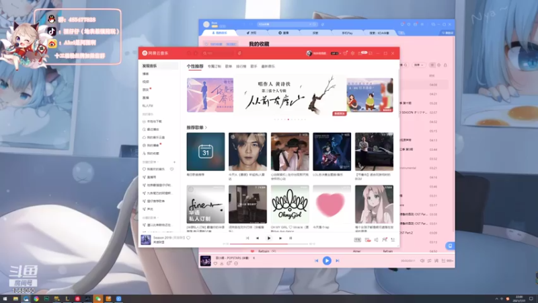
Task: Switch to 歌手 tab
Action: point(254,66)
